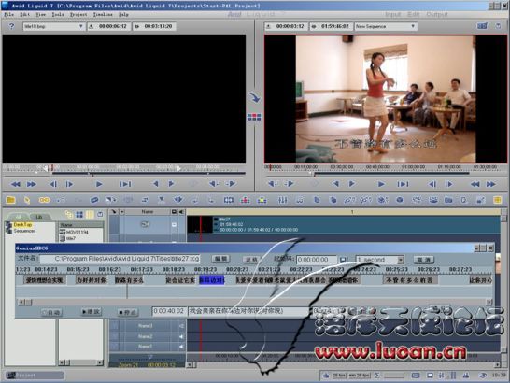Open the Timeline menu
Viewport: 510px width, 383px height.
[103, 15]
